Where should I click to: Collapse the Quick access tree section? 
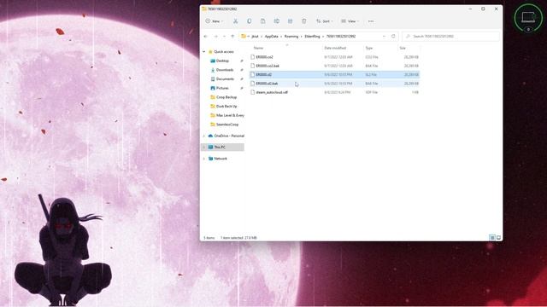point(204,51)
